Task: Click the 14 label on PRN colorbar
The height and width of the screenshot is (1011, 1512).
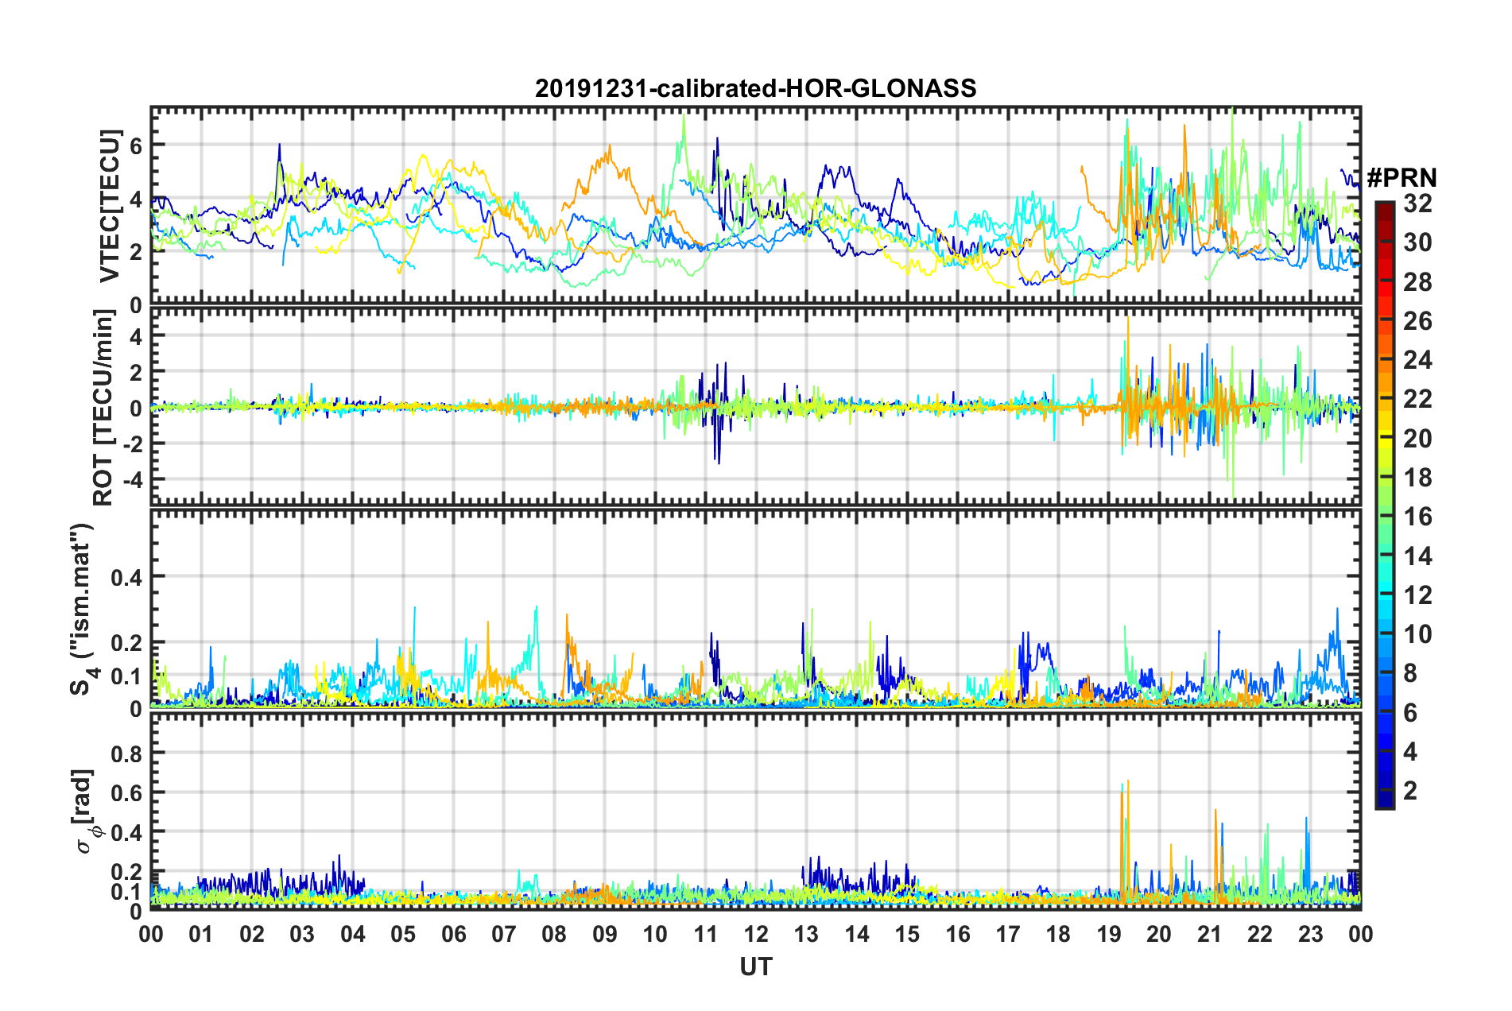Action: [1417, 556]
